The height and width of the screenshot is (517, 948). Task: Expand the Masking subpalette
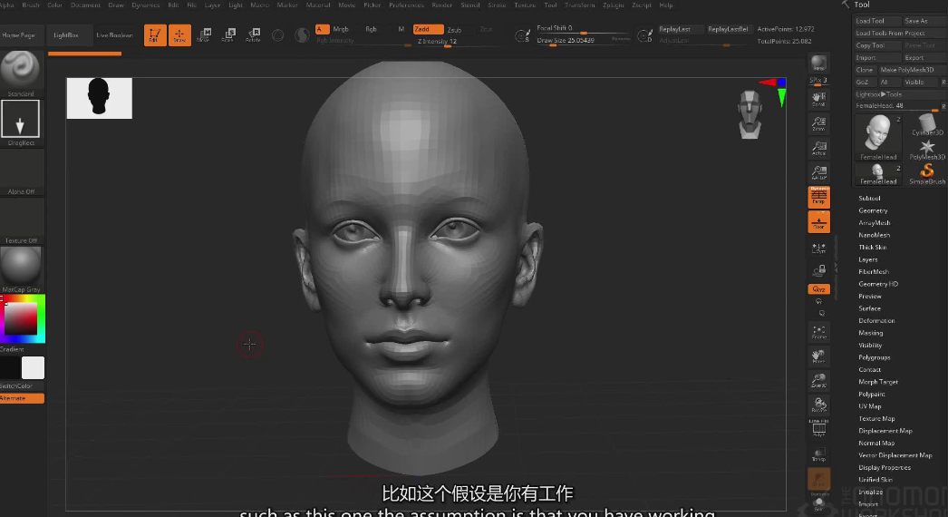[871, 333]
